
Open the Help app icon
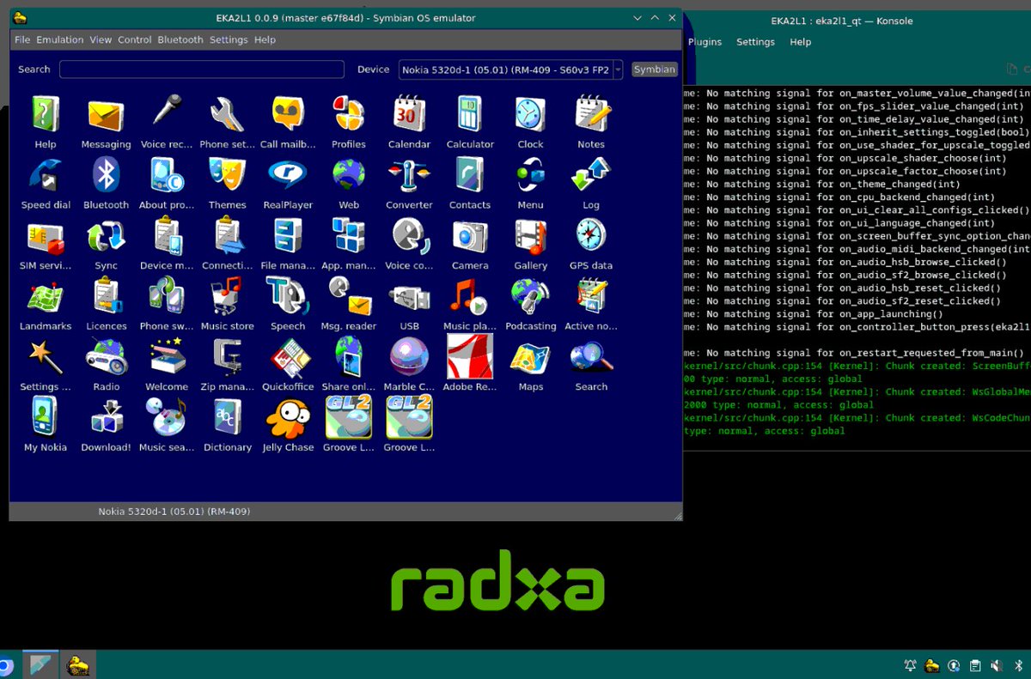[46, 114]
